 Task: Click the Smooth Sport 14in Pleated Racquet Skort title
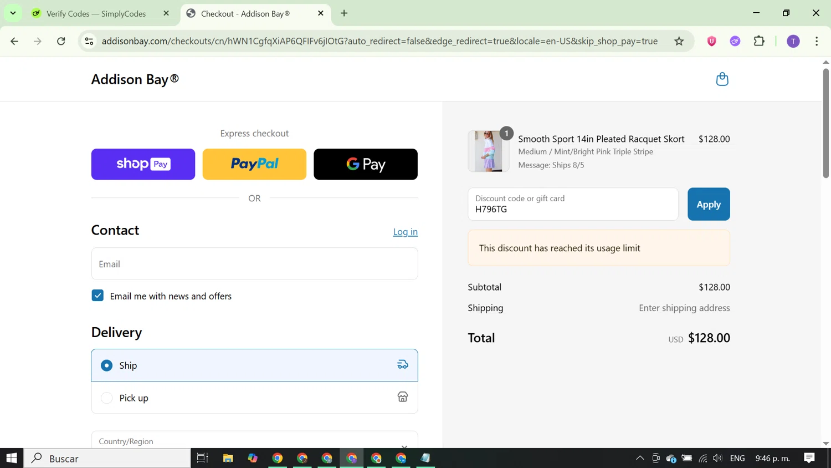pos(601,139)
